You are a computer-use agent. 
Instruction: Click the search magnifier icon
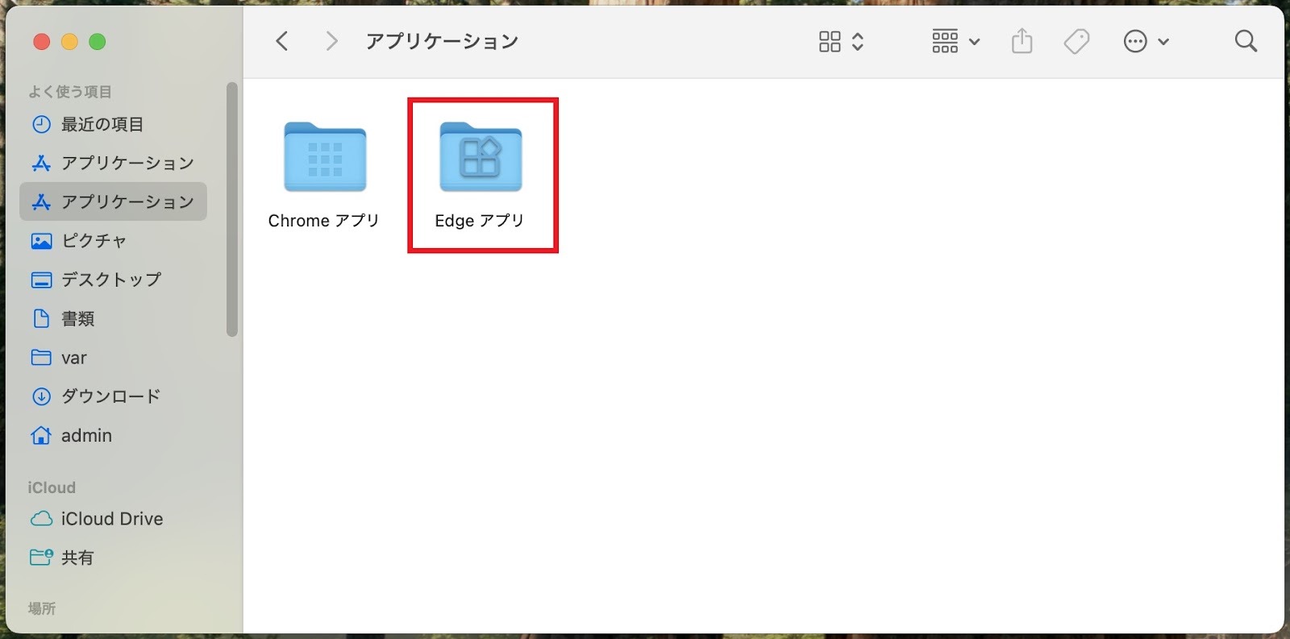tap(1246, 41)
